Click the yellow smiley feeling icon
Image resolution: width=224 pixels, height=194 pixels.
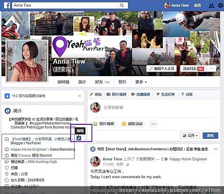124,124
